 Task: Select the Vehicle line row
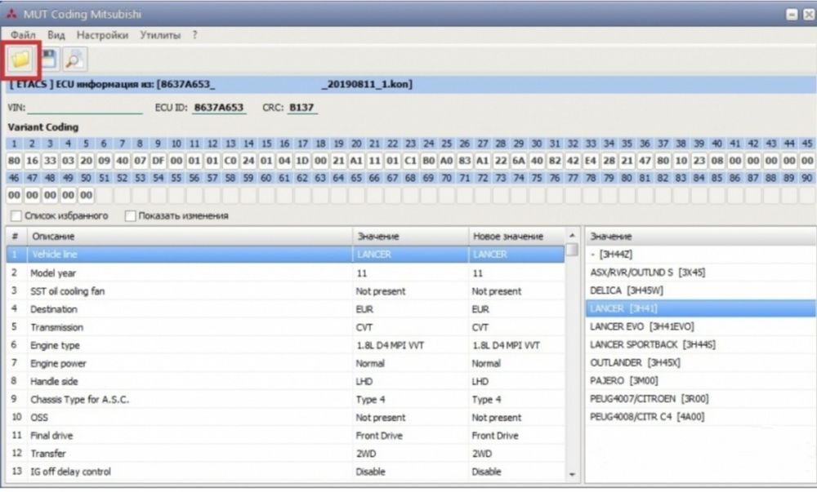[285, 255]
